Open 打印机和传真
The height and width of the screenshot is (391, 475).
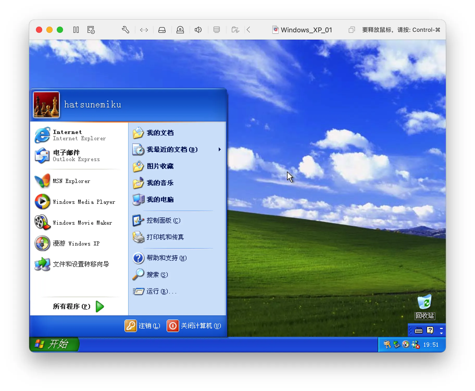[177, 237]
